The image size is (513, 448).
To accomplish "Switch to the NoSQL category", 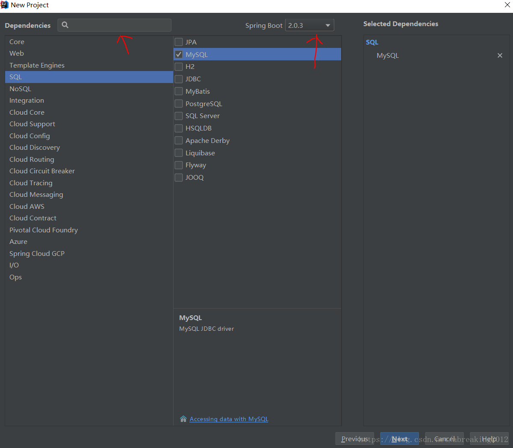I will tap(89, 89).
